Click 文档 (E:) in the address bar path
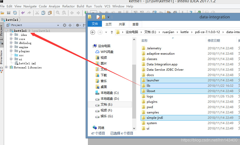240x145 pixels. pyautogui.click(x=150, y=32)
